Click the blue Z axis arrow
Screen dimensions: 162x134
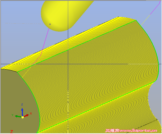pos(22,112)
